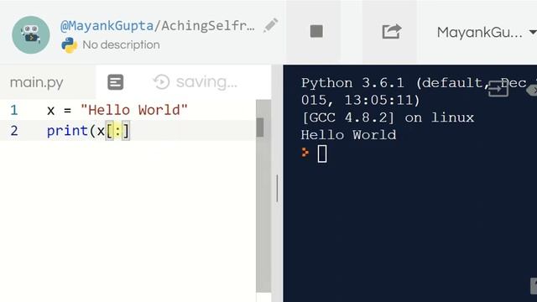Open the MayankGu… account dropdown
Screen dimensions: 537x302
point(487,33)
